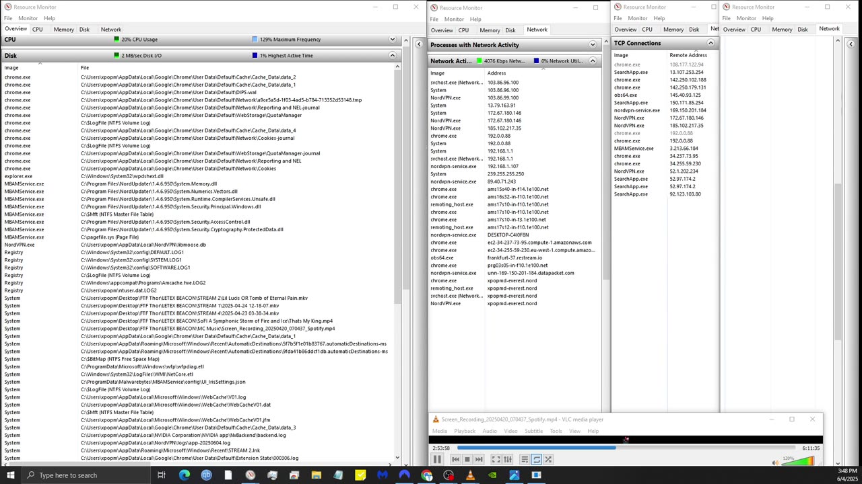The image size is (862, 484).
Task: Switch to CPU tab in leftmost Resource Monitor
Action: click(38, 30)
